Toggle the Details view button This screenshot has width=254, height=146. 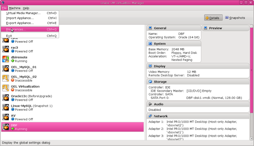point(213,18)
